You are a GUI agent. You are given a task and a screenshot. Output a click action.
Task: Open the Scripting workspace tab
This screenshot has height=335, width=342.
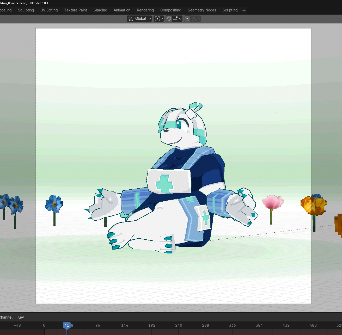230,10
